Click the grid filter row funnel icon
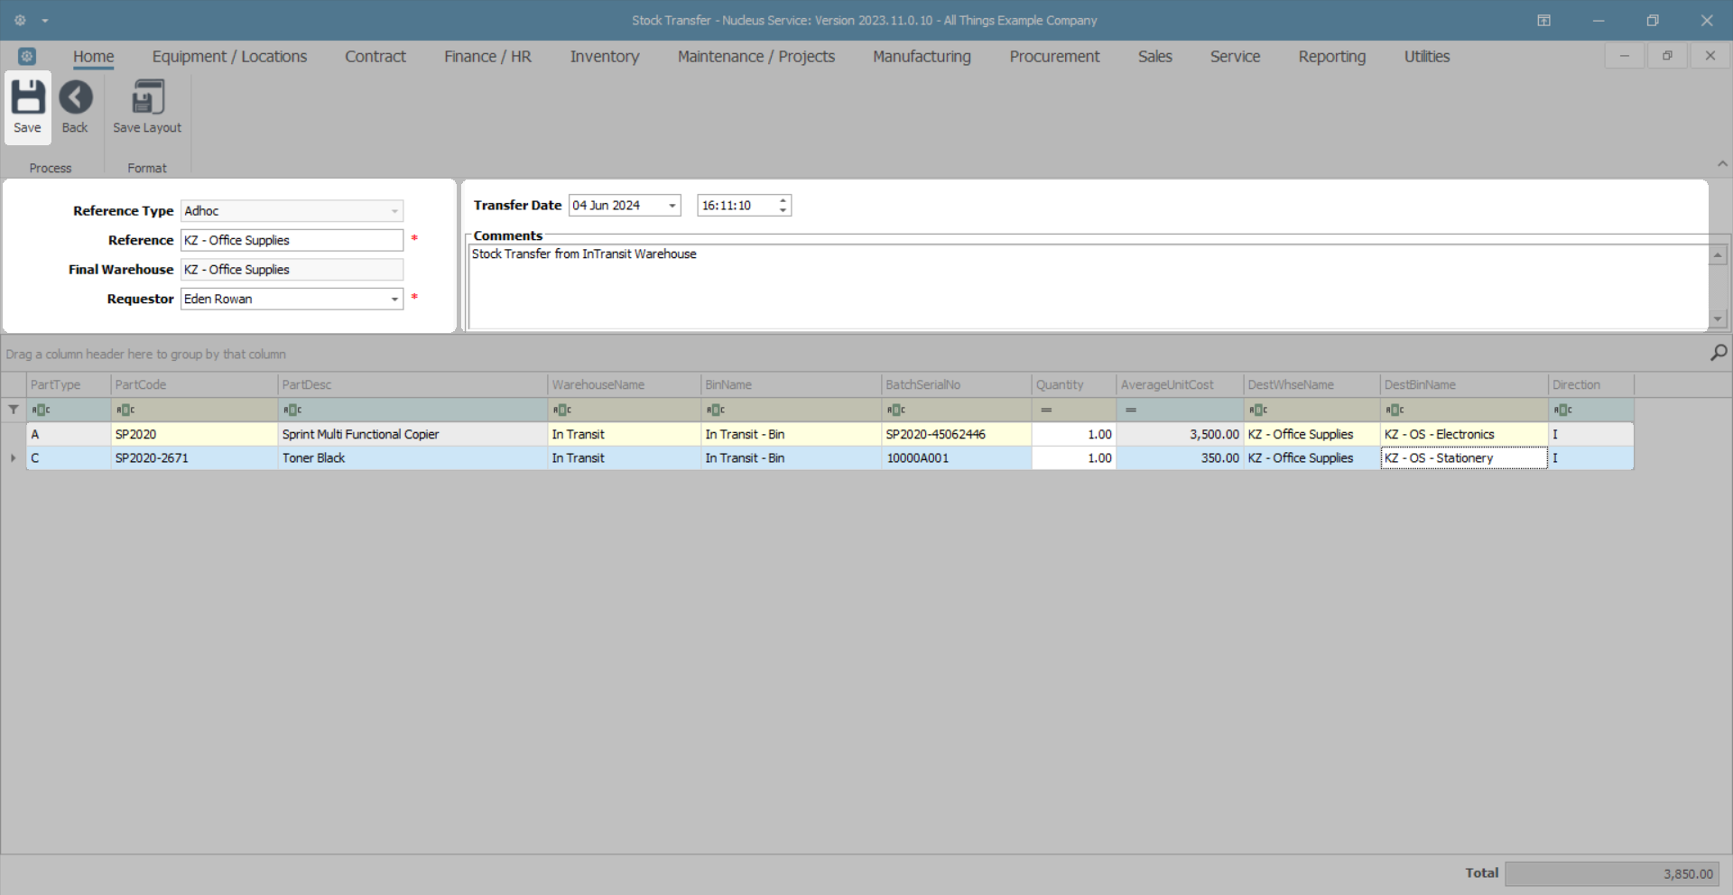 [x=14, y=410]
